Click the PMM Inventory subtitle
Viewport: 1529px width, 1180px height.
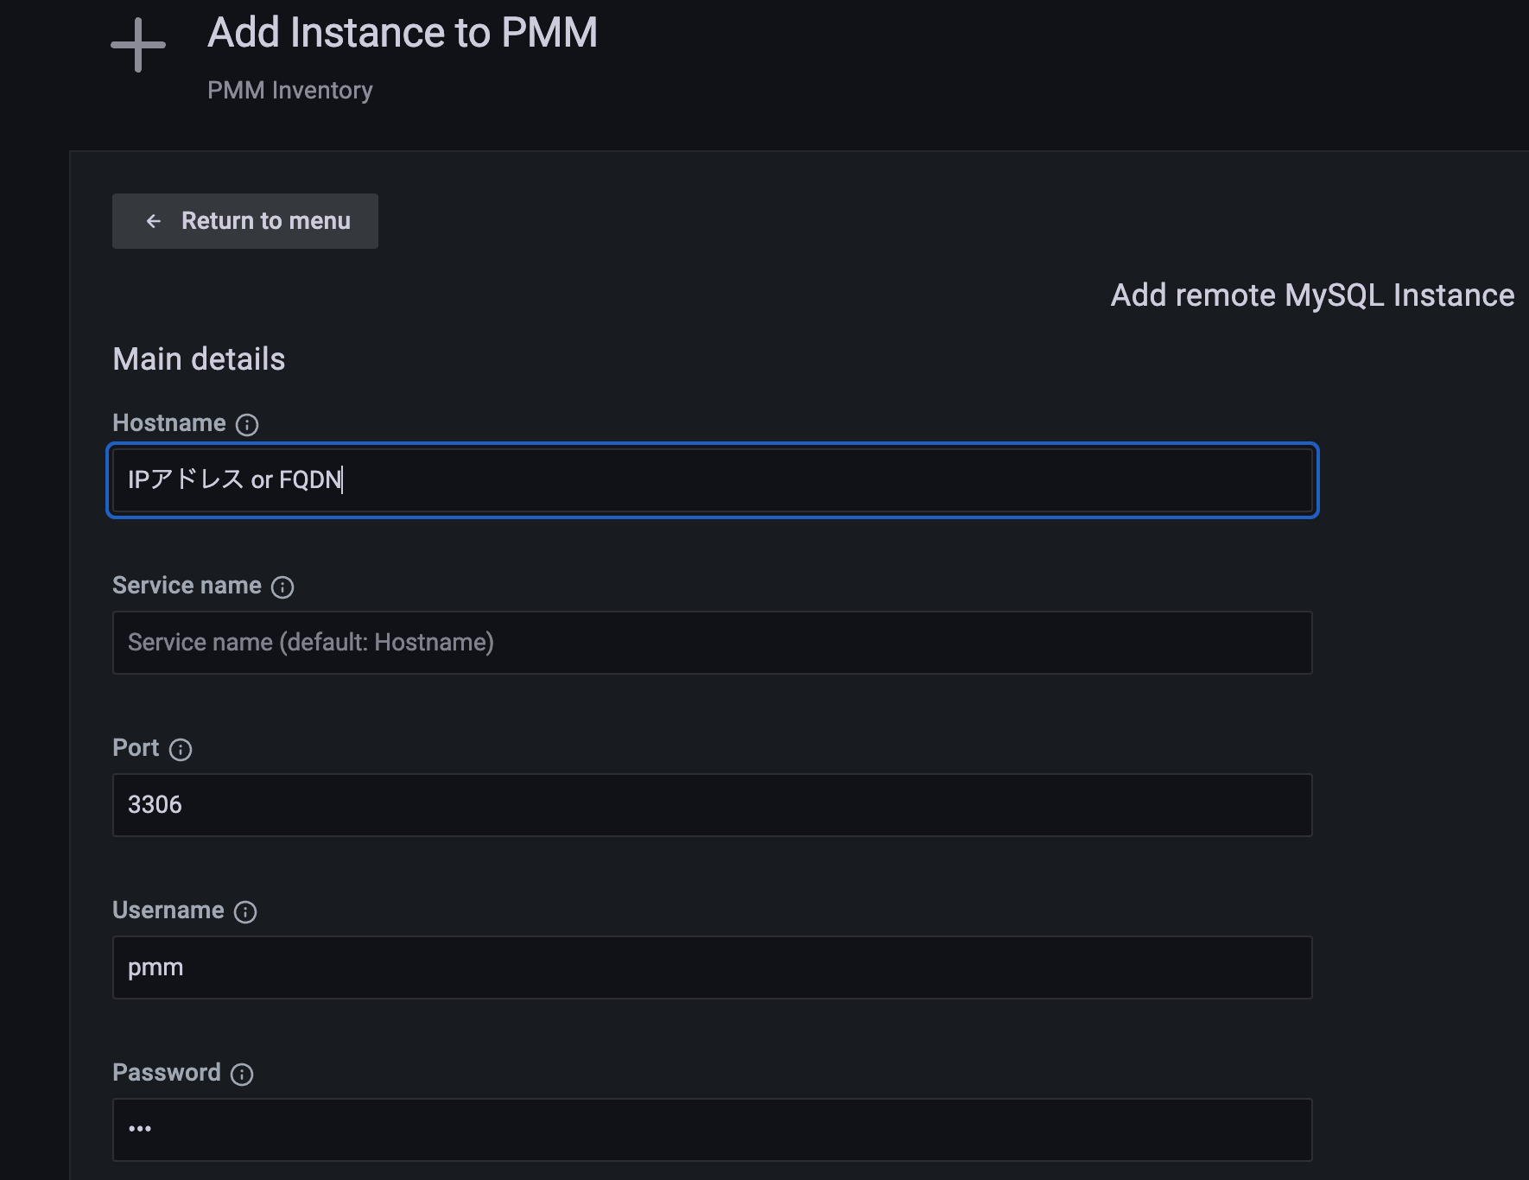(290, 90)
